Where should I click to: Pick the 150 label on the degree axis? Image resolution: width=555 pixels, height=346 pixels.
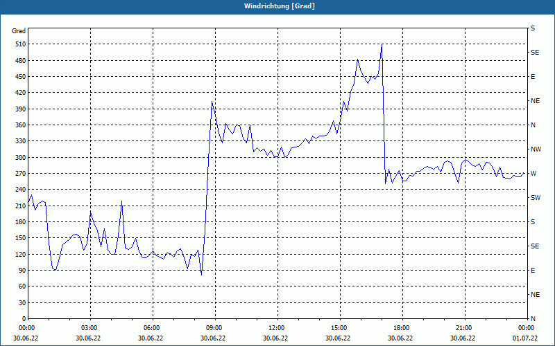pos(21,238)
